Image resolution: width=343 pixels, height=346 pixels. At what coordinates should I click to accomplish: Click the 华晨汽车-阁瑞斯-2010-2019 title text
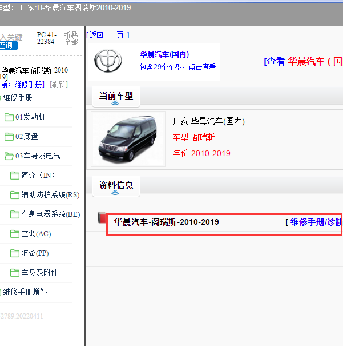click(x=167, y=222)
